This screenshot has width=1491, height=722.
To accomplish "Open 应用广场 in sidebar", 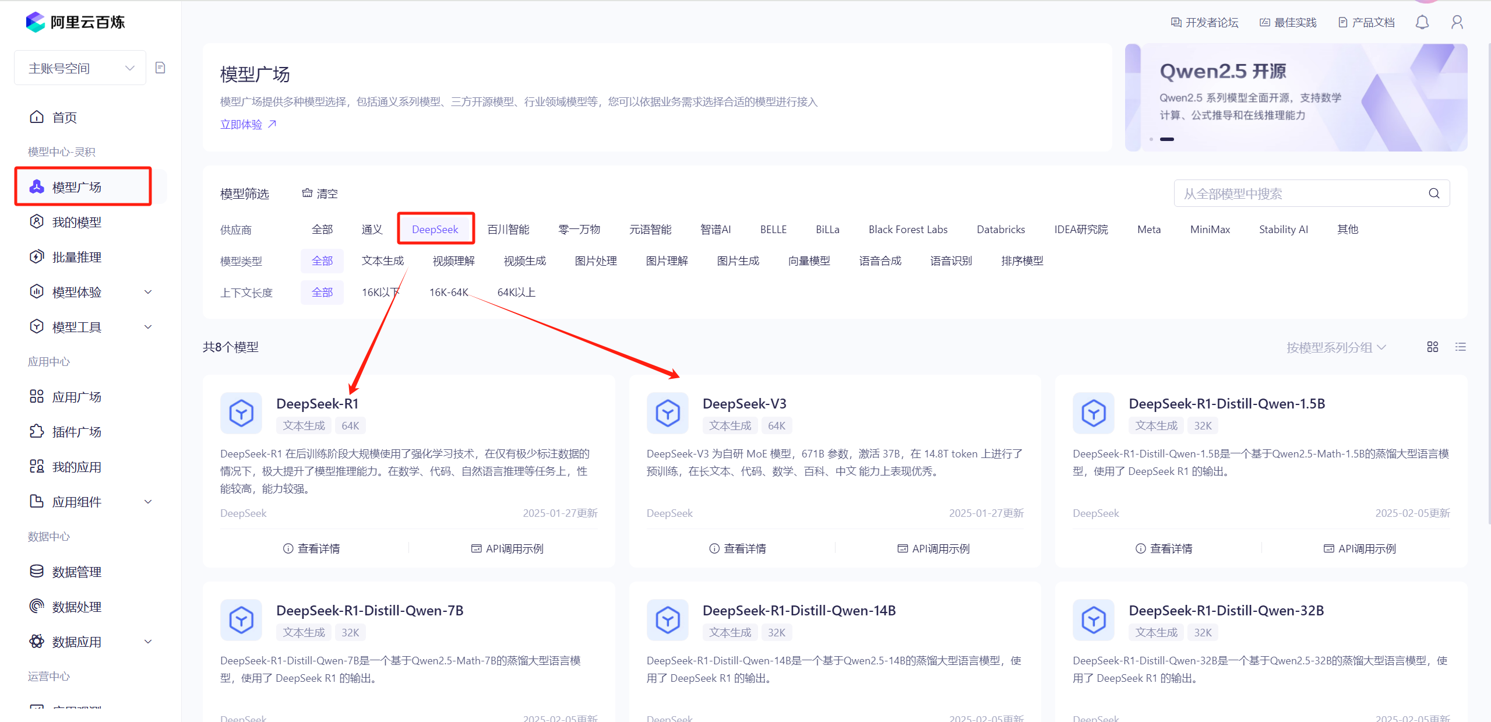I will coord(76,397).
